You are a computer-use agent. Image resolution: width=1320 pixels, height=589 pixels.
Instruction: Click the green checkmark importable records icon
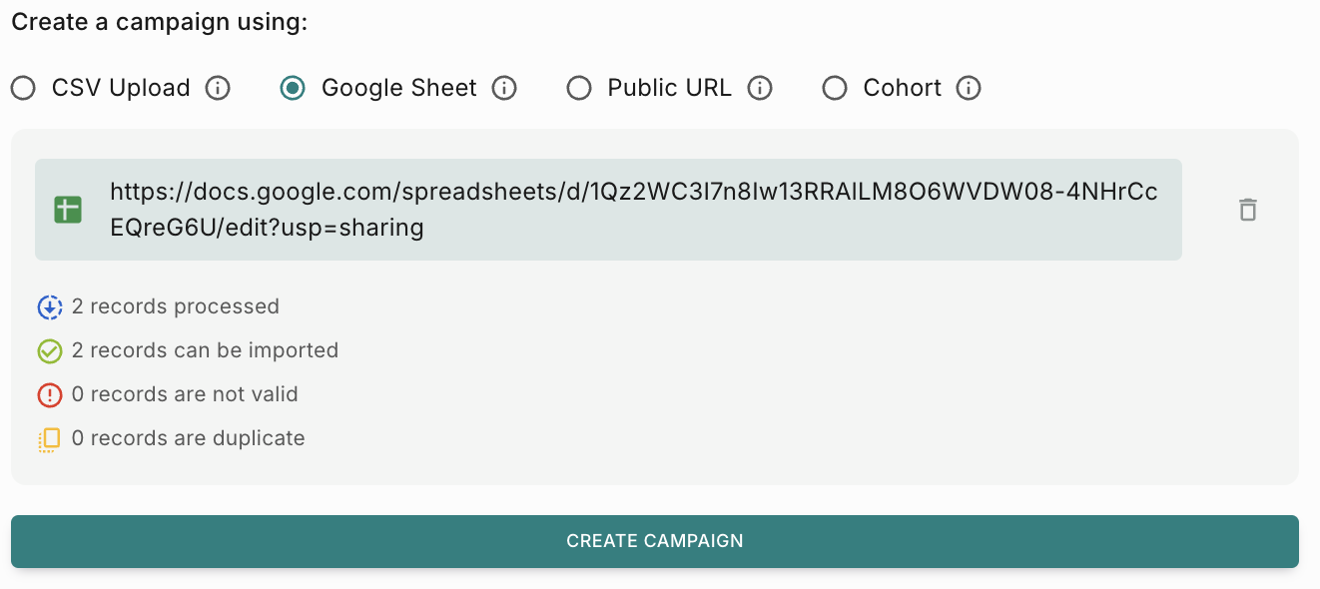tap(50, 351)
